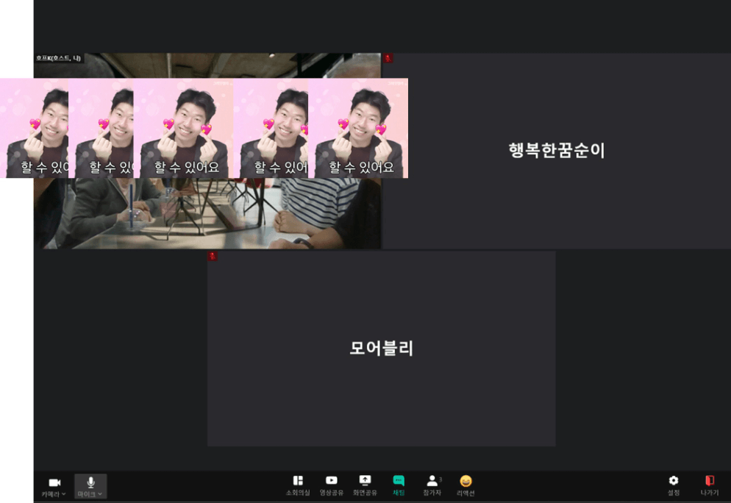The image size is (731, 503).
Task: Open 설정 settings gear
Action: pyautogui.click(x=673, y=485)
